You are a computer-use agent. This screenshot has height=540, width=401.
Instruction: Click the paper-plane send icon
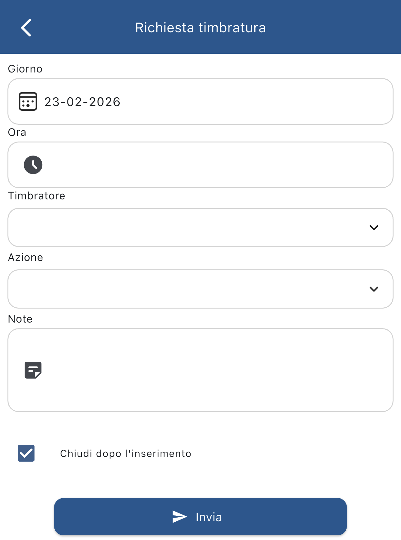[x=180, y=517]
